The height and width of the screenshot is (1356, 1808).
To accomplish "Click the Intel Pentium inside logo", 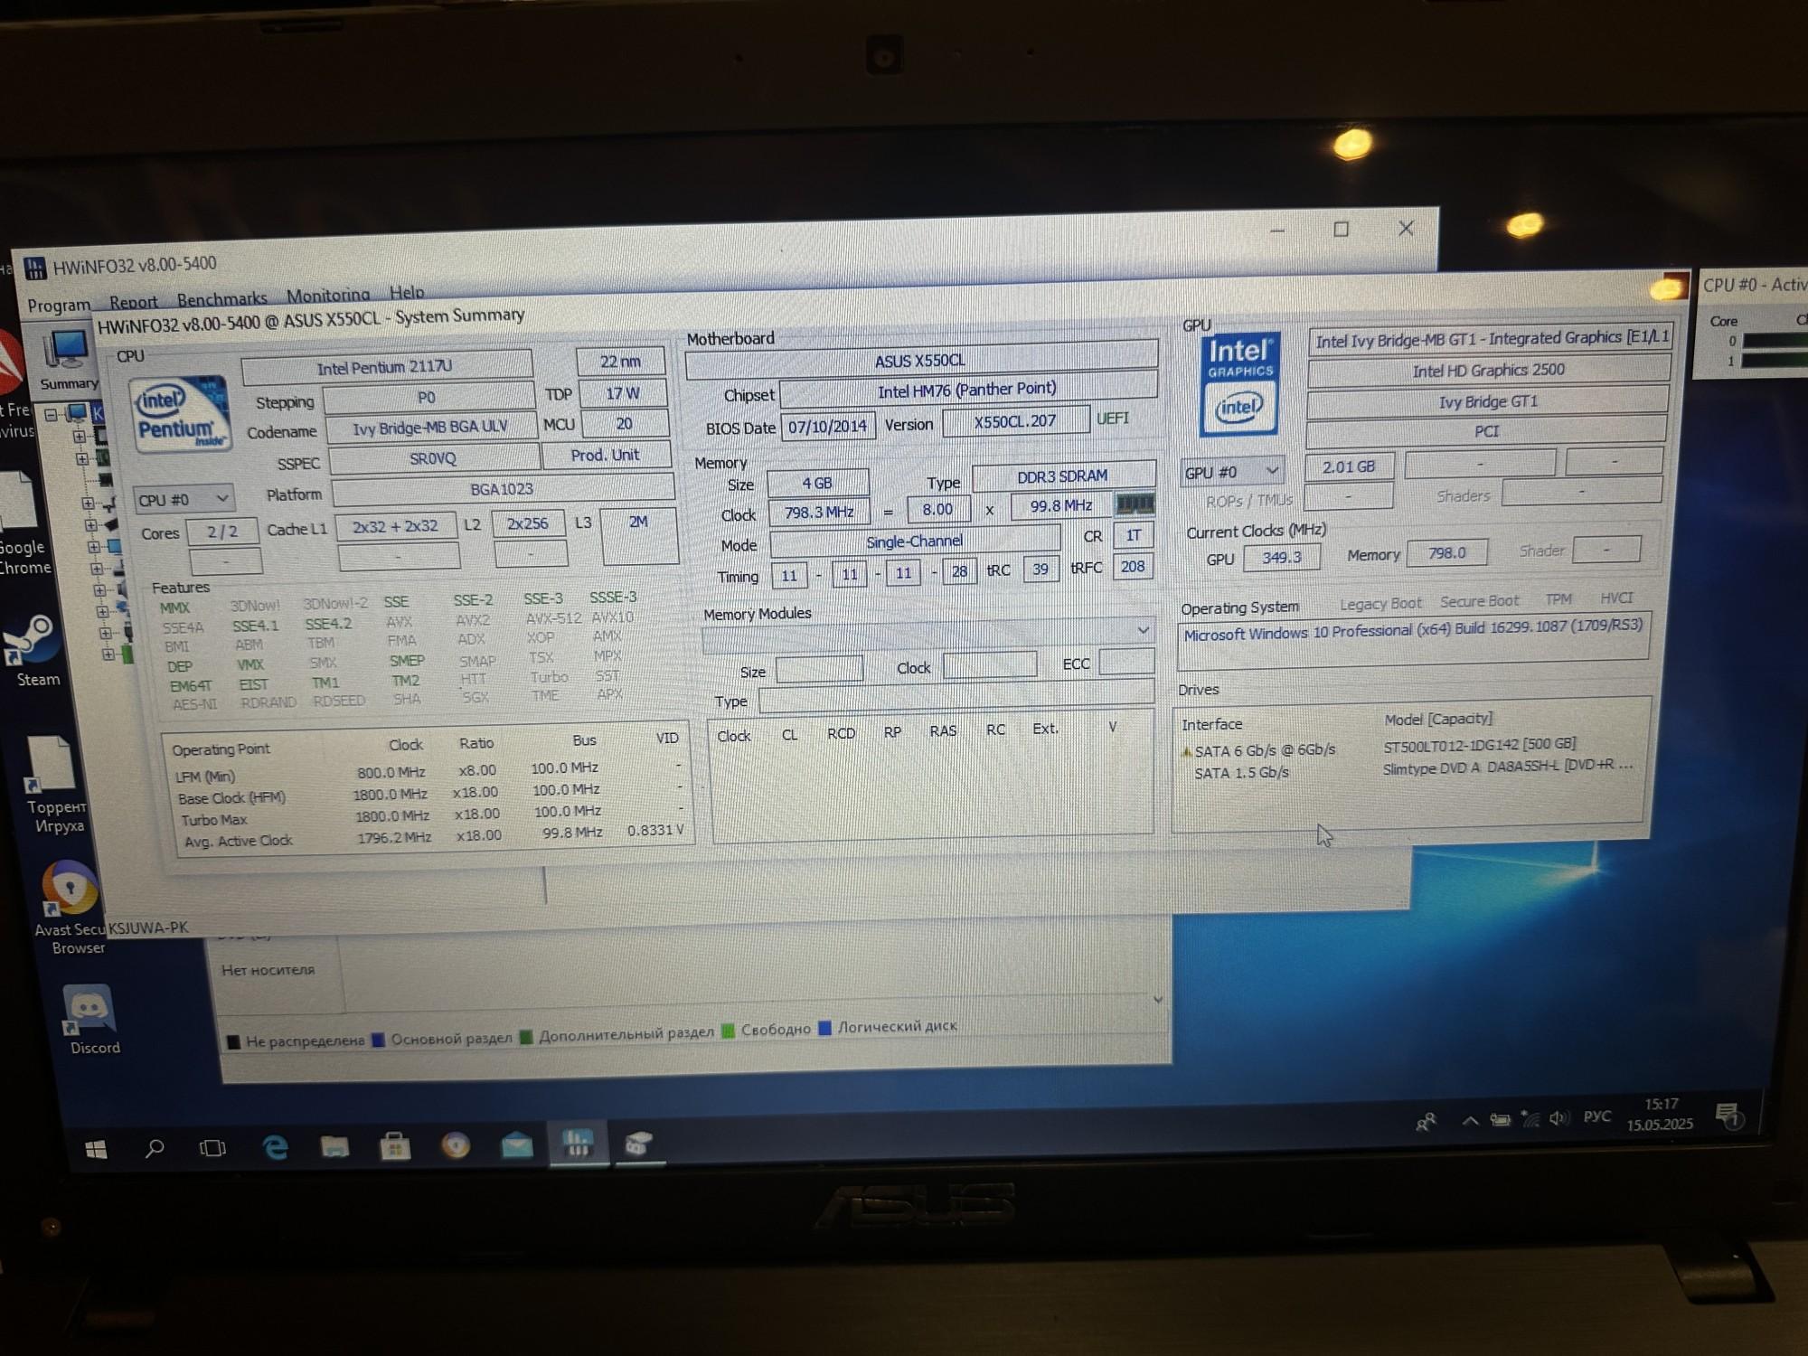I will (181, 415).
